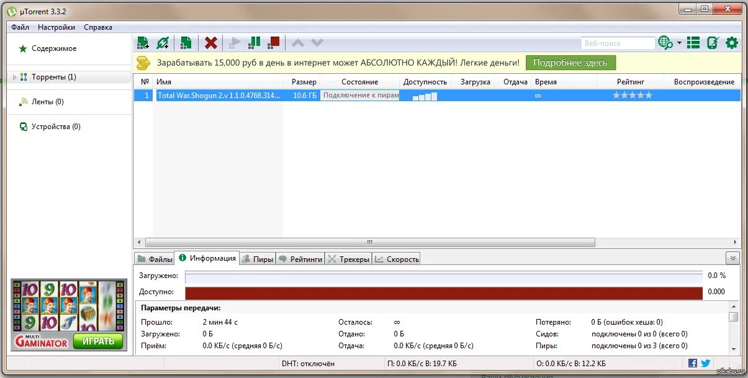The height and width of the screenshot is (378, 748).
Task: Pause the torrent using the toolbar icon
Action: [x=255, y=43]
